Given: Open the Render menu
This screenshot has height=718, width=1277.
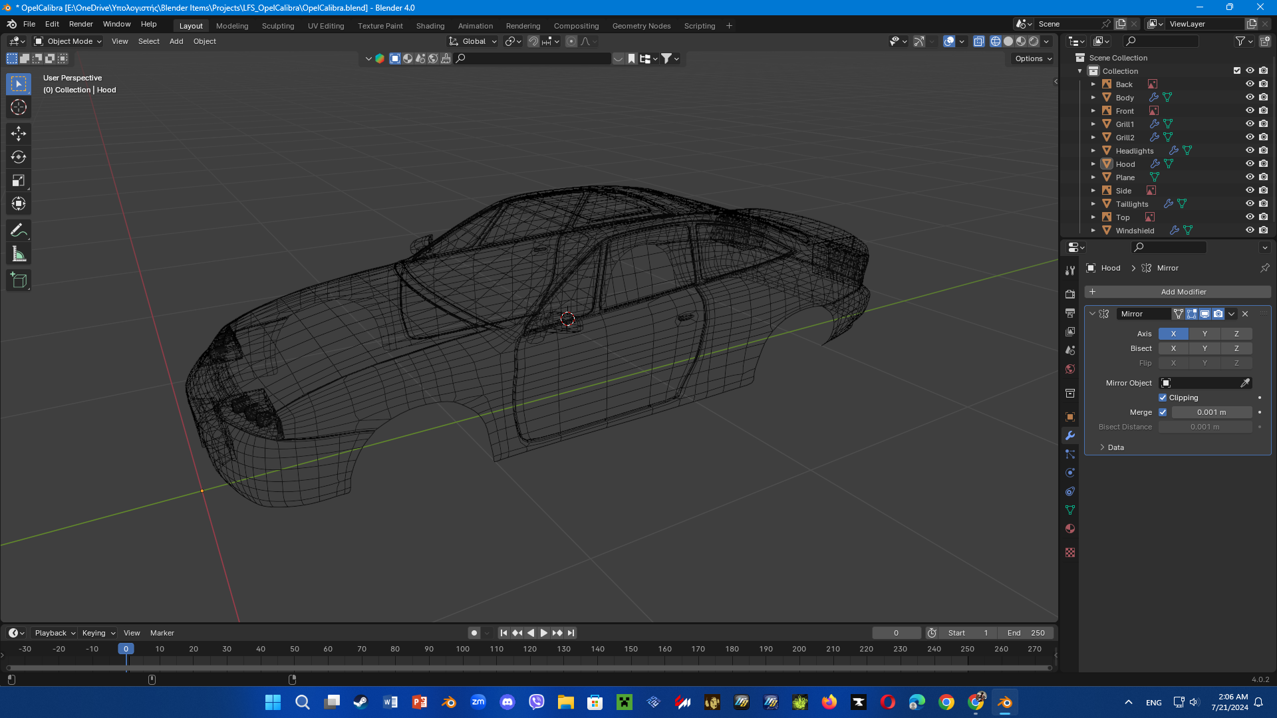Looking at the screenshot, I should pyautogui.click(x=80, y=24).
